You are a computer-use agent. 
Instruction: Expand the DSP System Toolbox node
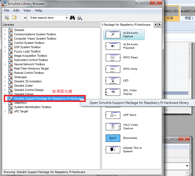[5, 47]
